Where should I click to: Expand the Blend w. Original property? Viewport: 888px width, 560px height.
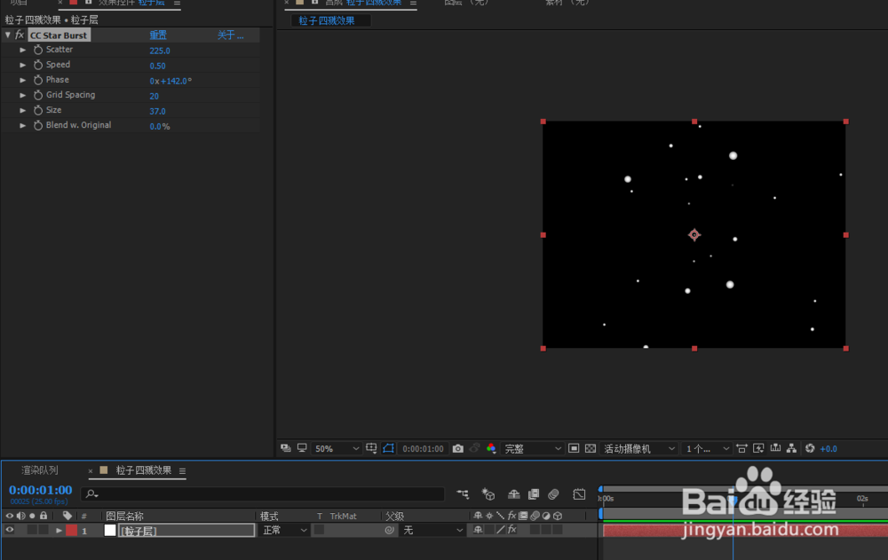[x=23, y=126]
